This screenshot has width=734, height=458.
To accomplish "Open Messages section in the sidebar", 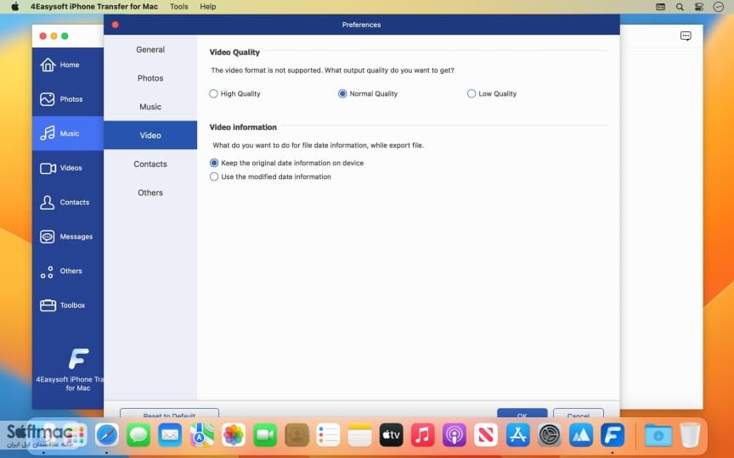I will 68,237.
